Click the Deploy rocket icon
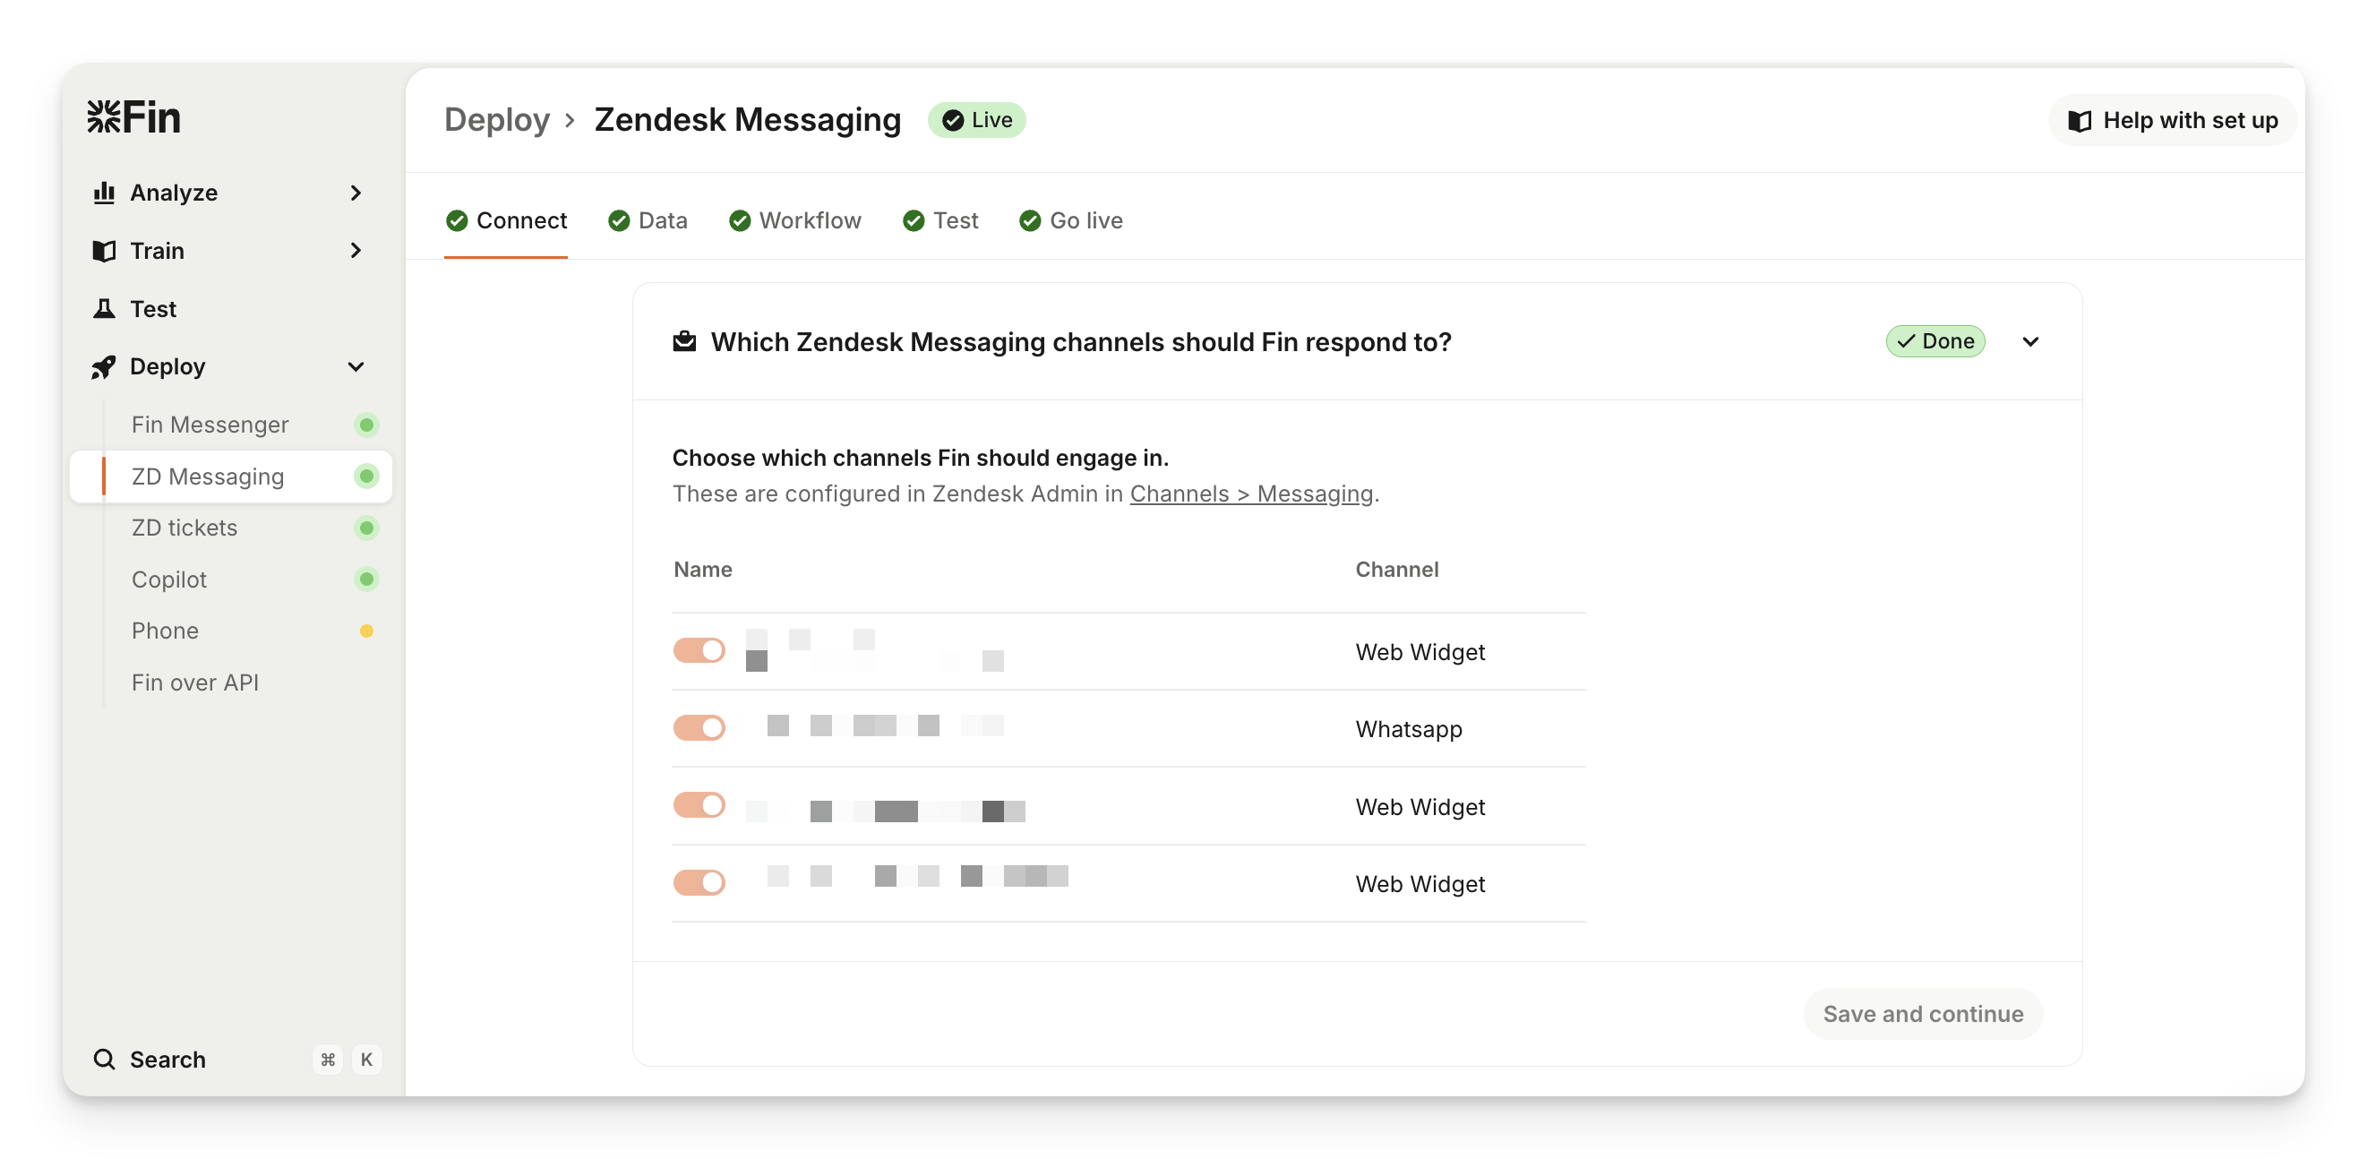This screenshot has height=1159, width=2368. point(104,366)
